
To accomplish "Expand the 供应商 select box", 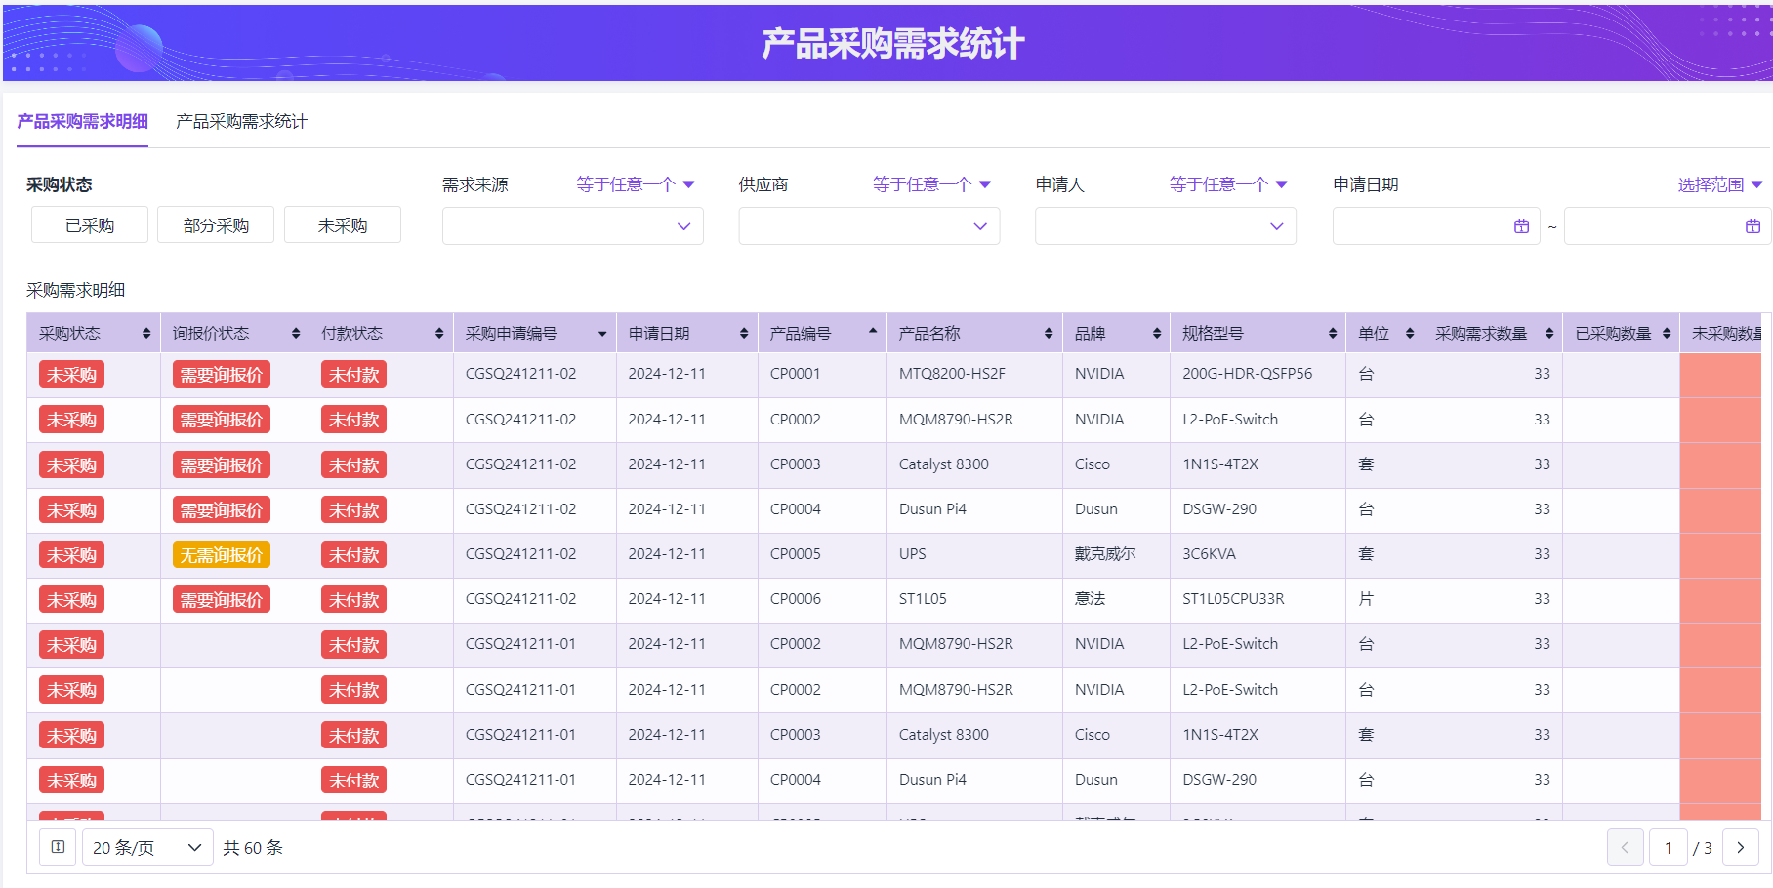I will [869, 226].
